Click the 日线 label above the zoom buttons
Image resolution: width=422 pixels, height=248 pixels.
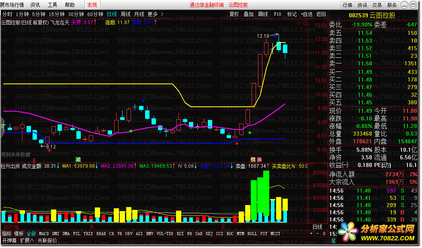tap(318, 227)
